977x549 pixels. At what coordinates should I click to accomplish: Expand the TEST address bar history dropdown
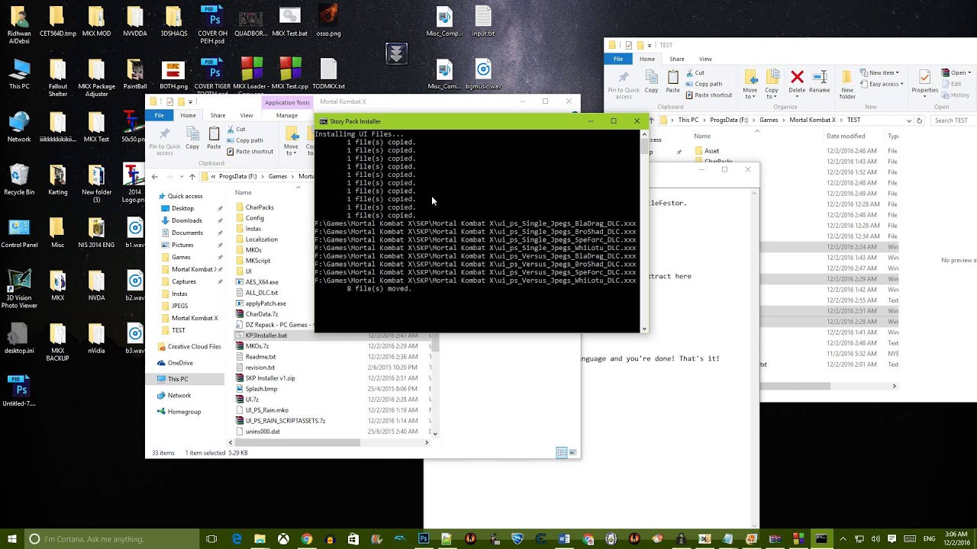coord(909,120)
